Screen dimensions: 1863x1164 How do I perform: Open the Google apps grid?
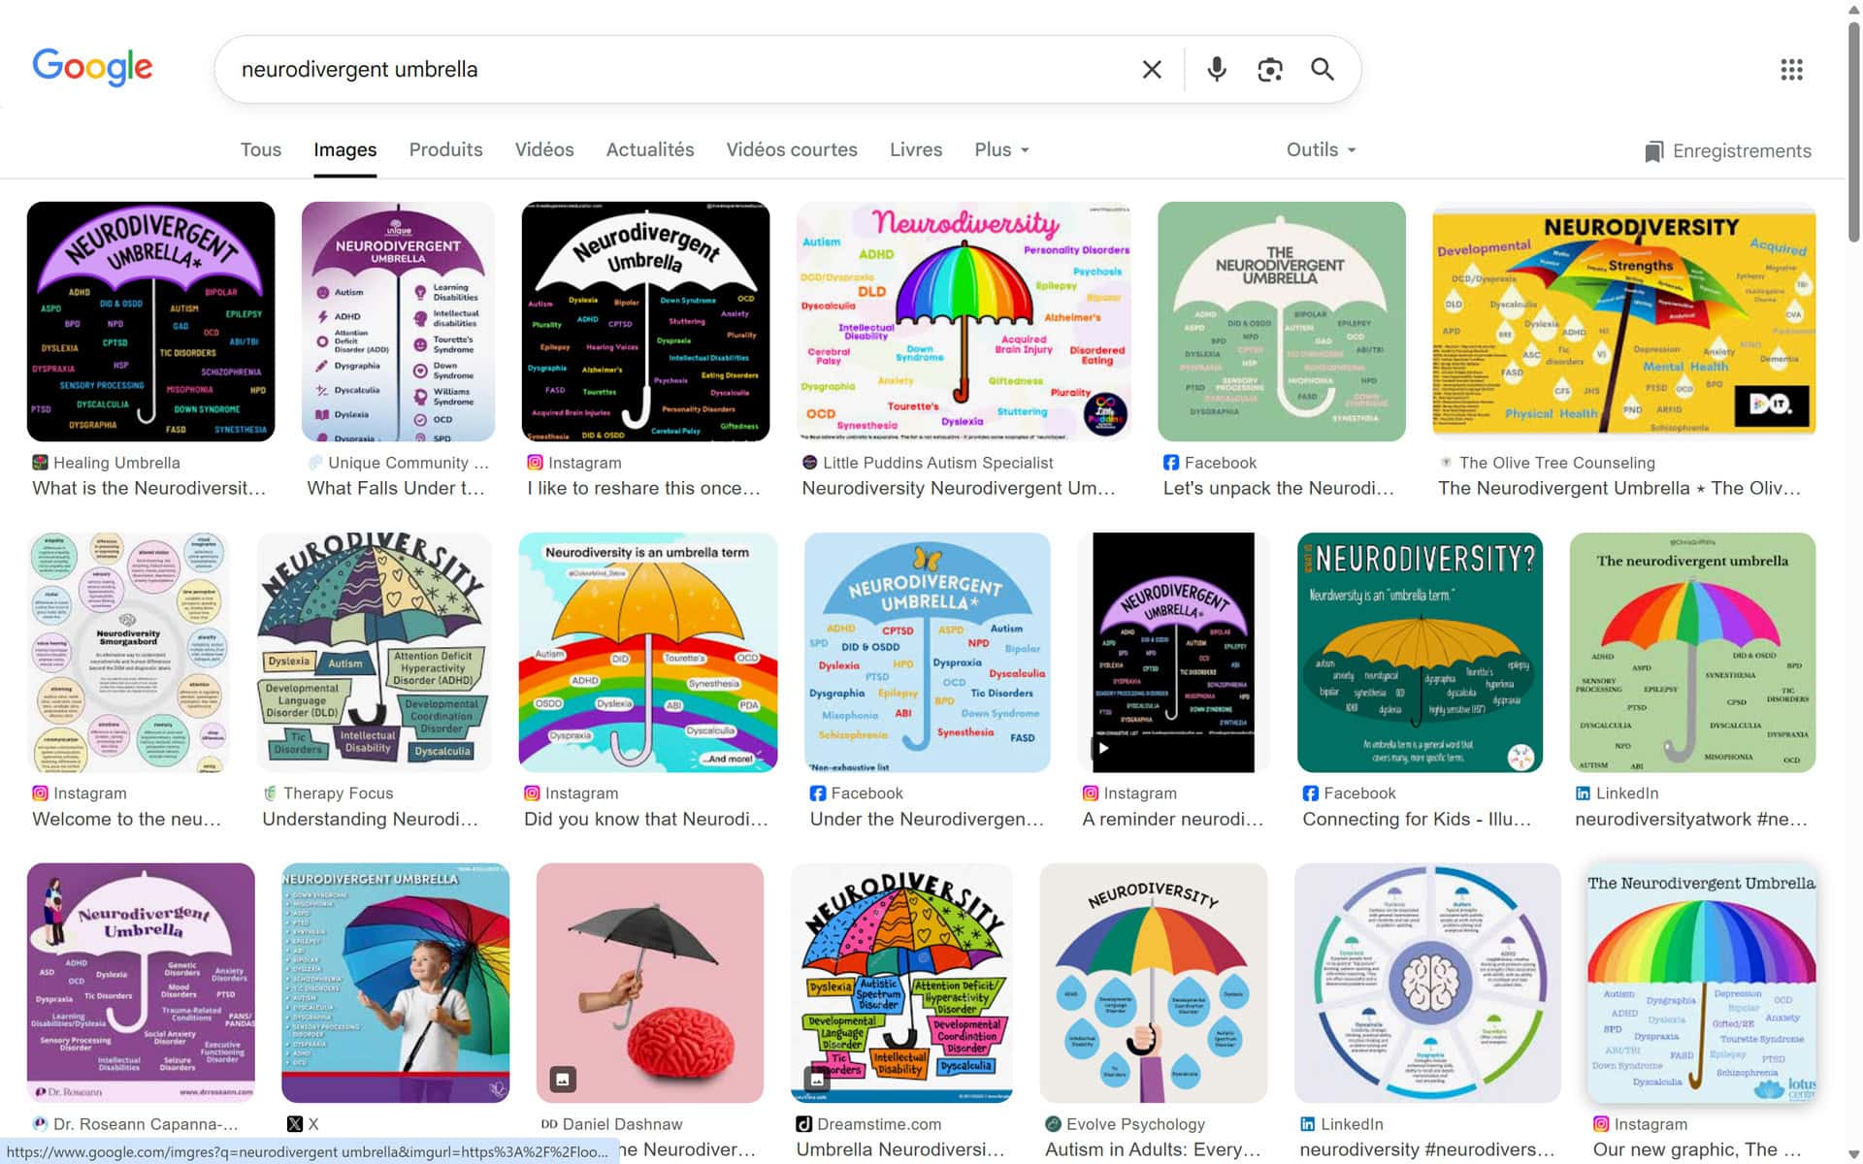(1790, 69)
